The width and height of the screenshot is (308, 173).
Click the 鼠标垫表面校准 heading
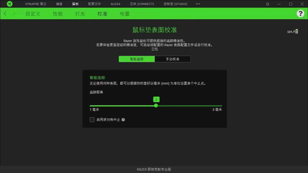(155, 30)
